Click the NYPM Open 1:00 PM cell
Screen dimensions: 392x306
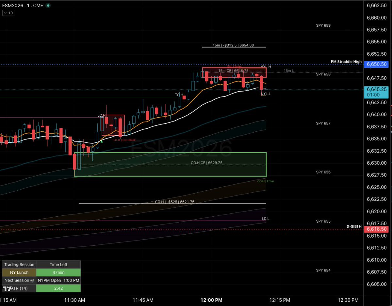coord(58,280)
